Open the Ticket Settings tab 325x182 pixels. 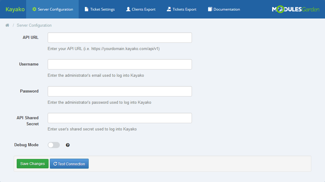(x=100, y=9)
